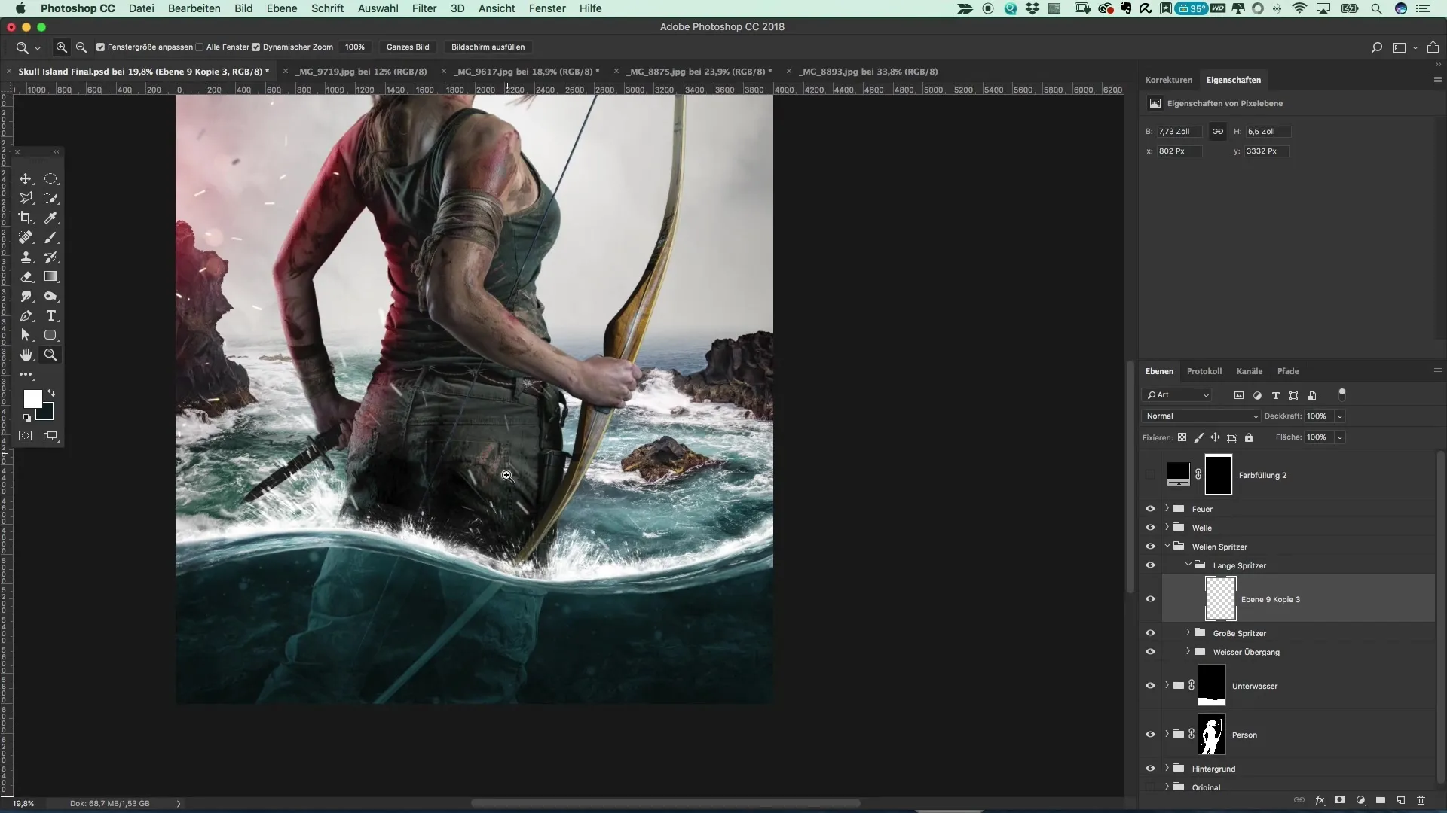Delete layer with trash icon

1421,800
